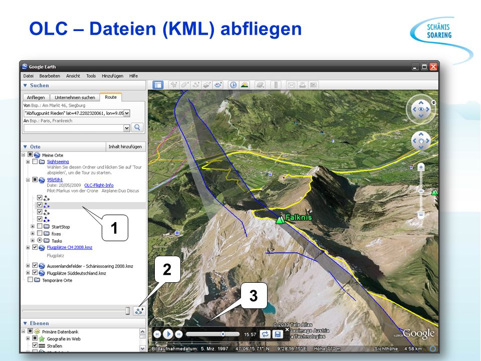The height and width of the screenshot is (361, 481).
Task: Open the Ansicht menu
Action: pyautogui.click(x=73, y=76)
